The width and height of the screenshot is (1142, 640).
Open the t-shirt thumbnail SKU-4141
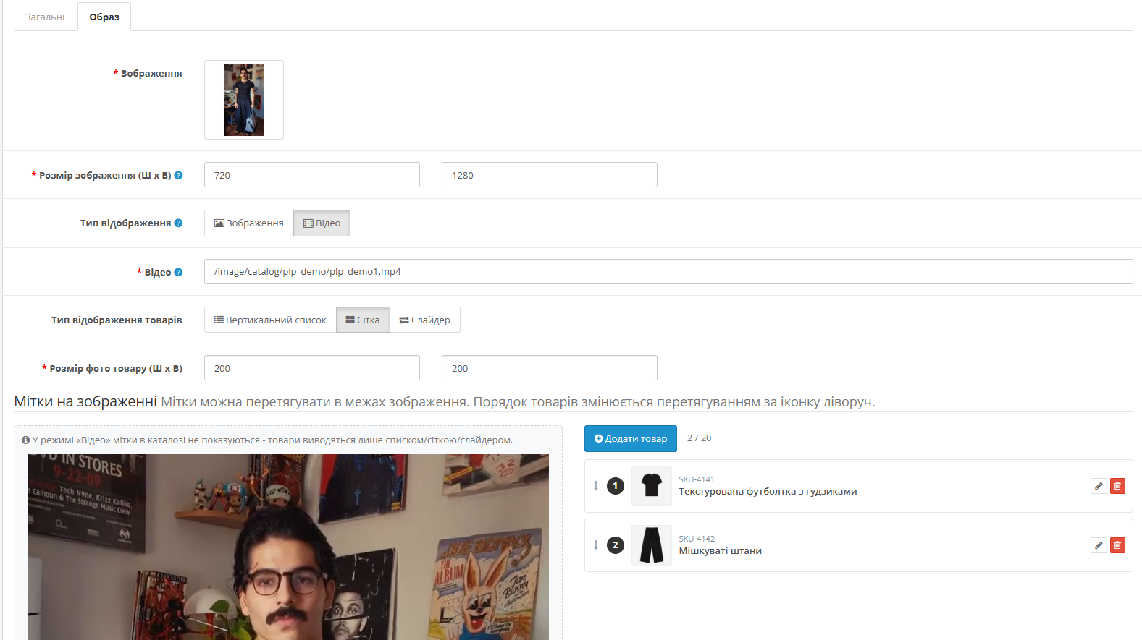(652, 486)
